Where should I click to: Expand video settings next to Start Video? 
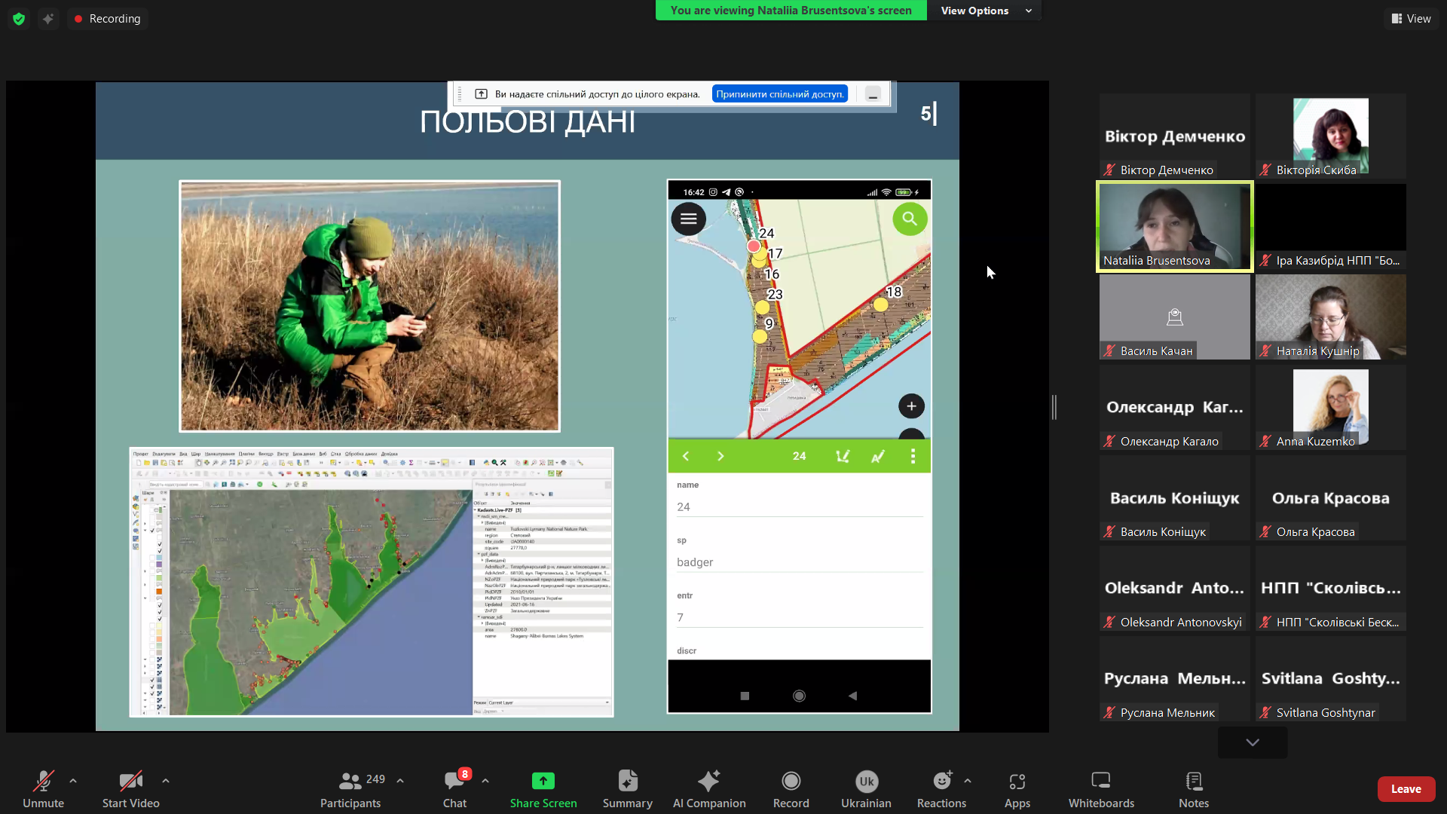pos(165,781)
